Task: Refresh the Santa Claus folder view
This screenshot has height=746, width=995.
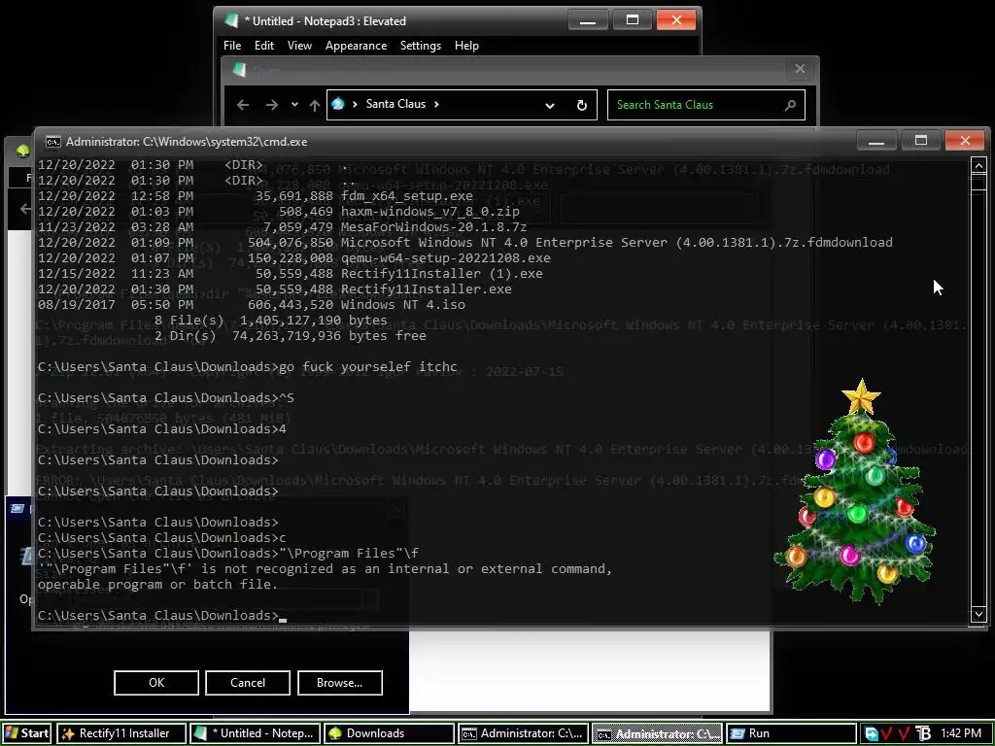Action: [x=581, y=105]
